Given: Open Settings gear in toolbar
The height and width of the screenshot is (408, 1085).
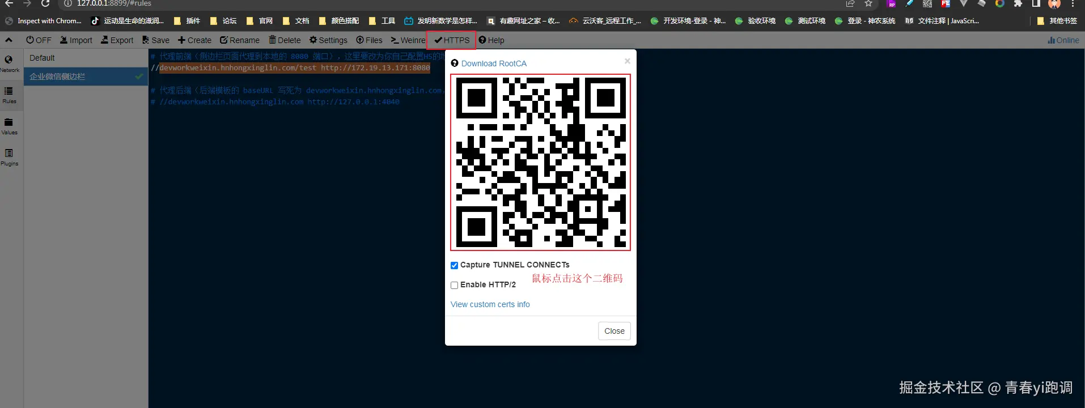Looking at the screenshot, I should (x=328, y=40).
